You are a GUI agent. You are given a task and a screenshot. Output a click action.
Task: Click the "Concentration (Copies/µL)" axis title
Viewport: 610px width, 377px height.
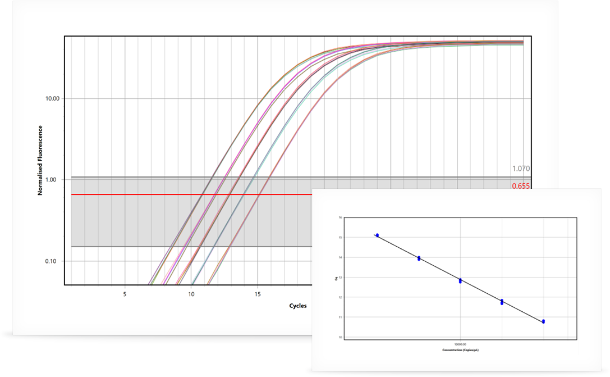point(461,350)
